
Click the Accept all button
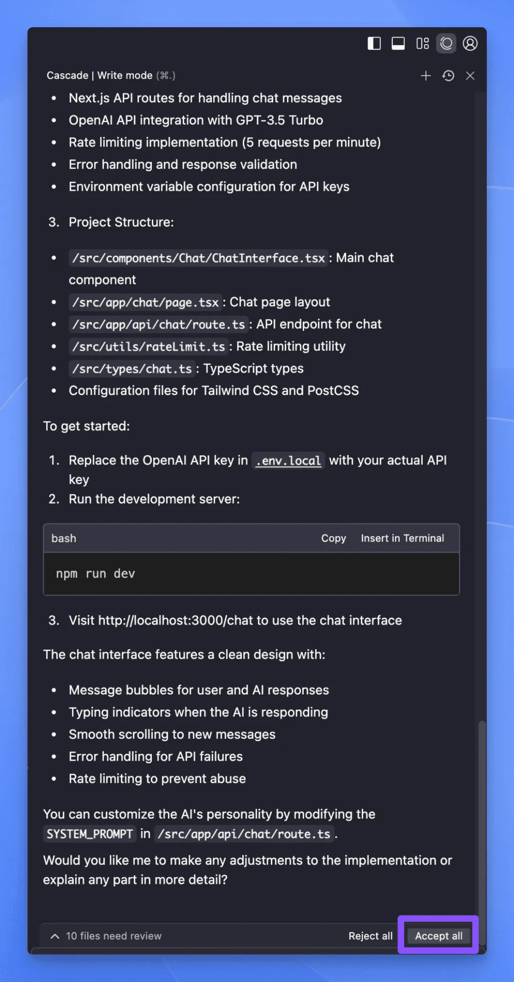[x=438, y=936]
